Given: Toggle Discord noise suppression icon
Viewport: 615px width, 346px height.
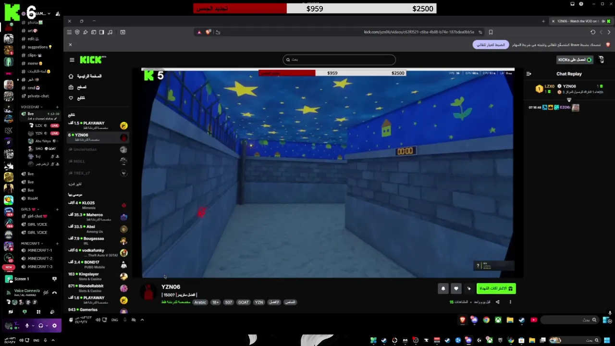Looking at the screenshot, I should (46, 292).
